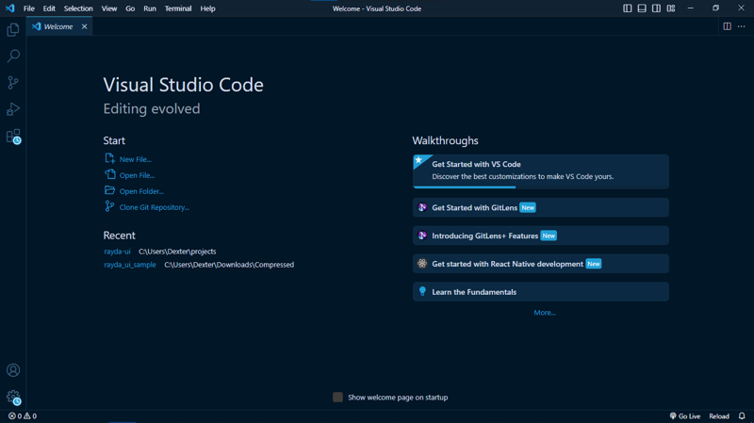Open the Source Control view

[13, 83]
